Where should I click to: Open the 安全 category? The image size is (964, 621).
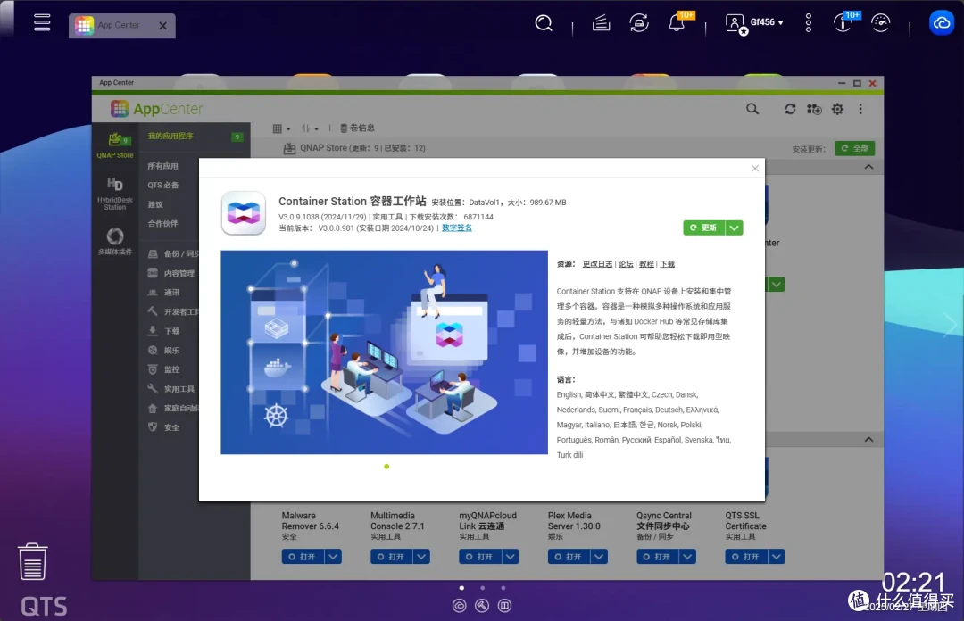[x=164, y=428]
